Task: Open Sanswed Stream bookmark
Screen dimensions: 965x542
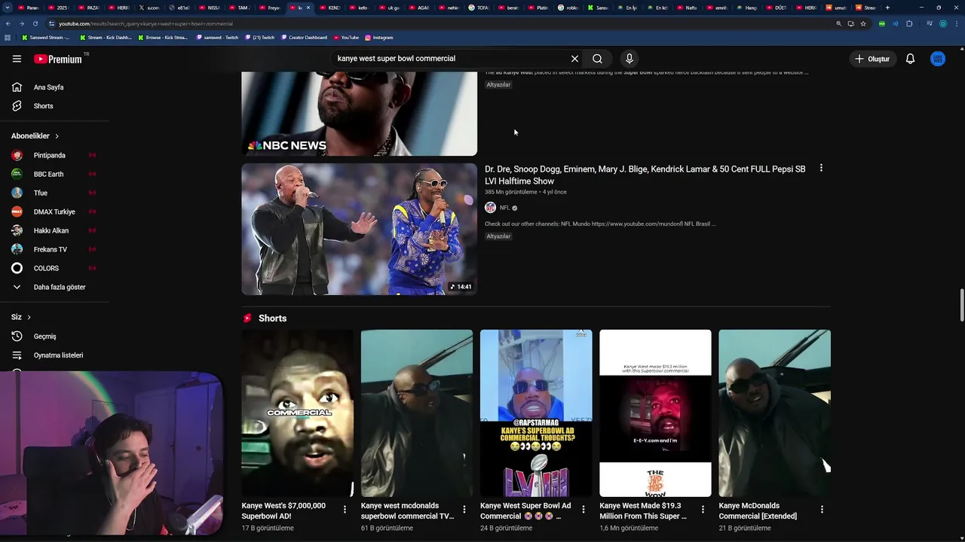Action: [x=46, y=37]
